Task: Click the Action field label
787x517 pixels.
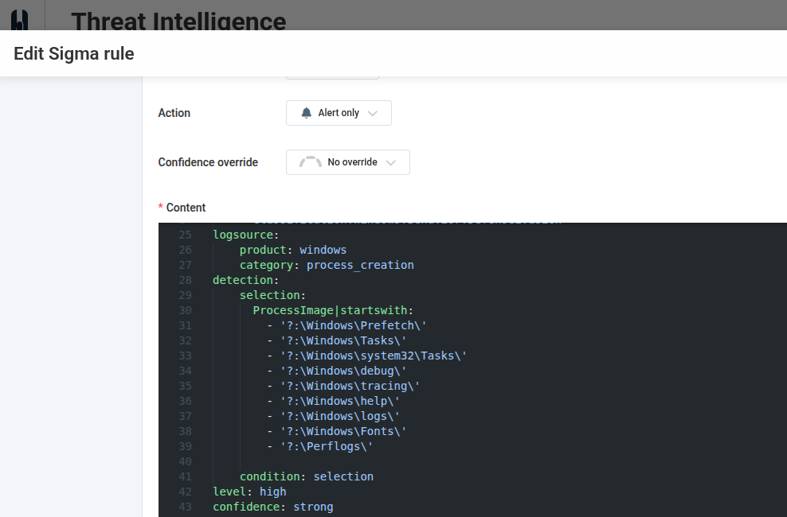Action: pyautogui.click(x=174, y=113)
